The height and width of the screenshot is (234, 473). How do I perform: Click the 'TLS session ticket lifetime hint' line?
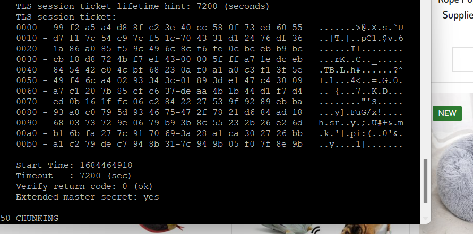click(x=142, y=6)
